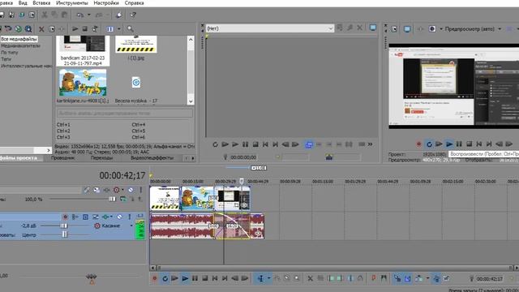
Task: Switch to the Переходы tab
Action: pyautogui.click(x=101, y=158)
